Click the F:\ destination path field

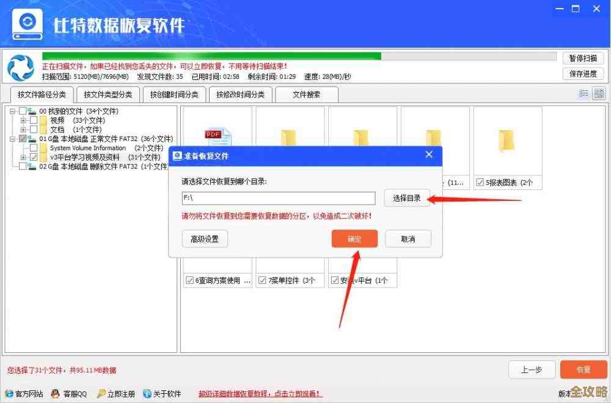(278, 198)
